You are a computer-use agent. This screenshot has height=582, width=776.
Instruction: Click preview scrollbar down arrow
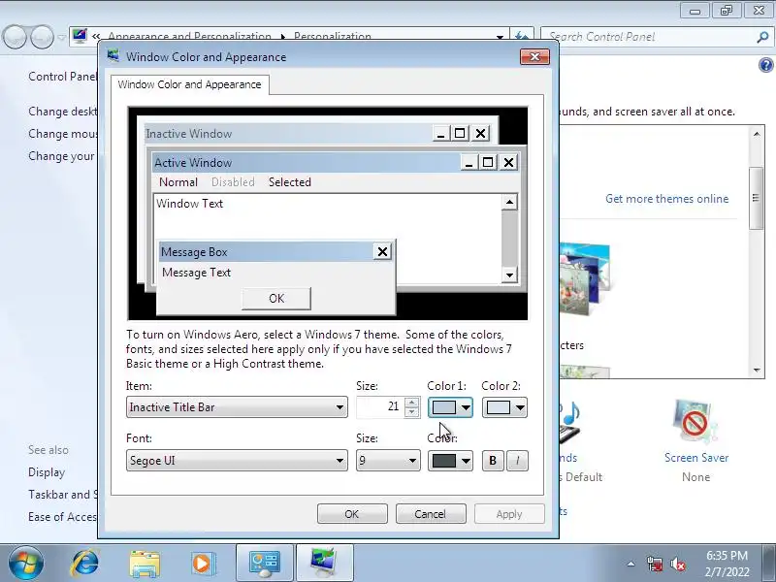509,275
